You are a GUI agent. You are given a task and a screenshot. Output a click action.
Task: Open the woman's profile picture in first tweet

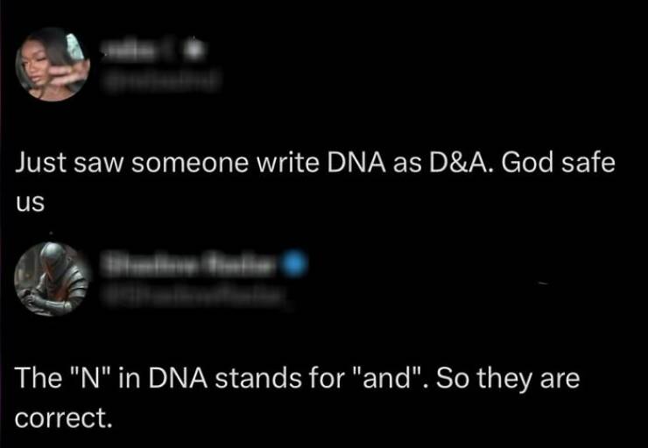53,63
